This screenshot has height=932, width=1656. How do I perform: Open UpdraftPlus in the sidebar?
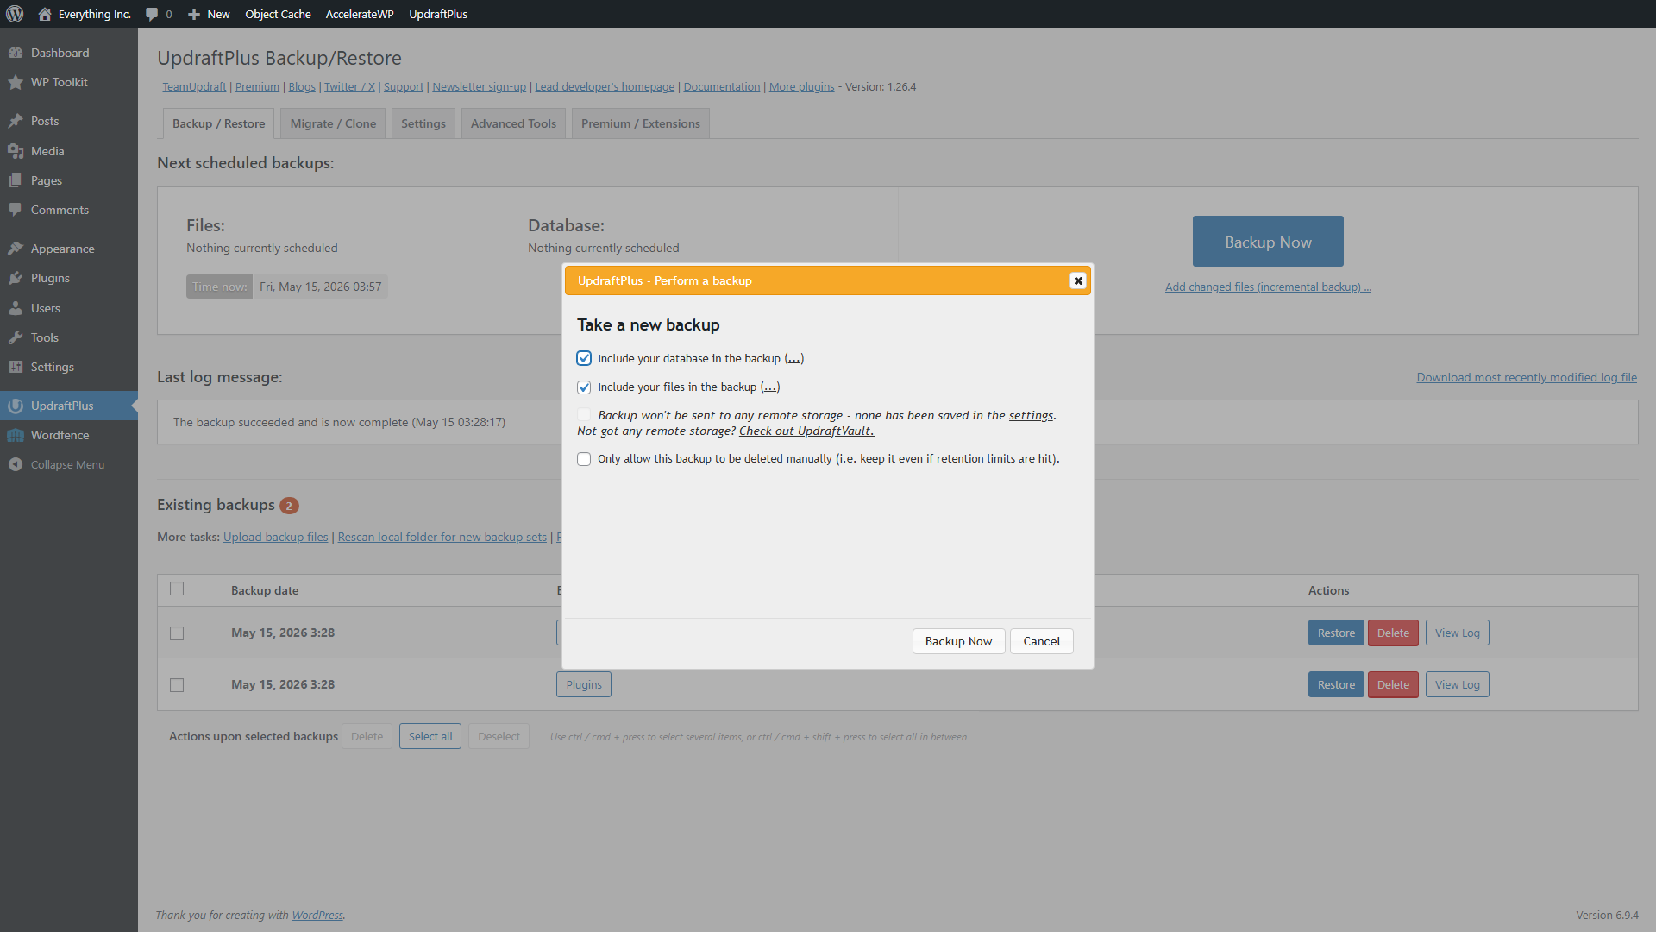69,406
